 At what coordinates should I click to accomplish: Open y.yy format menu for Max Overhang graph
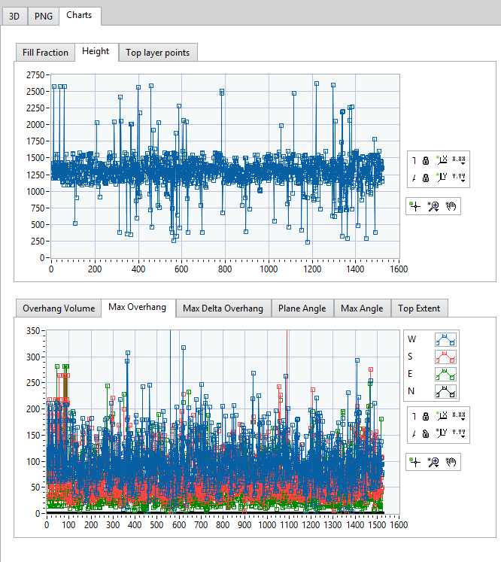[459, 433]
